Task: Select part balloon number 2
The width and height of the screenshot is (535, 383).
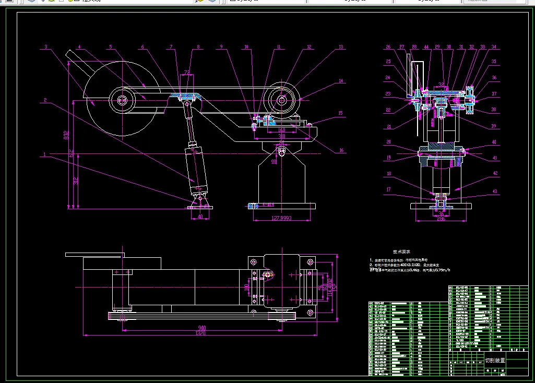Action: [45, 100]
